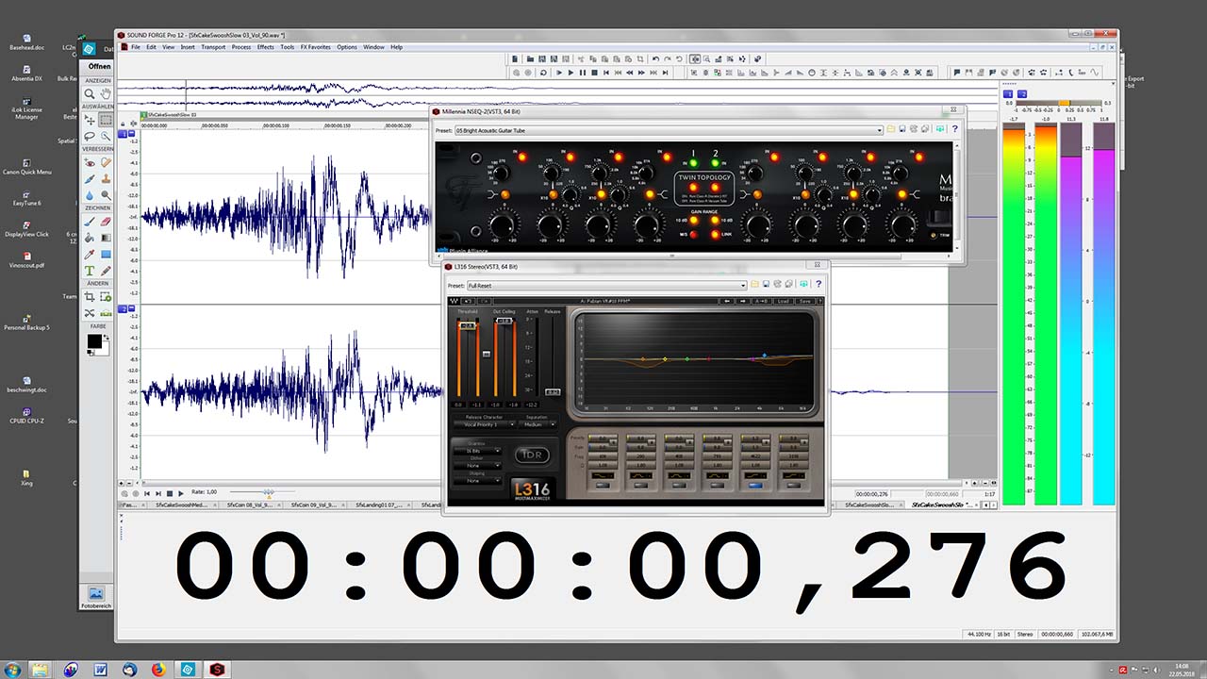Viewport: 1207px width, 679px height.
Task: Select the Zoom magnifier tool in Öffnen panel
Action: [x=90, y=94]
